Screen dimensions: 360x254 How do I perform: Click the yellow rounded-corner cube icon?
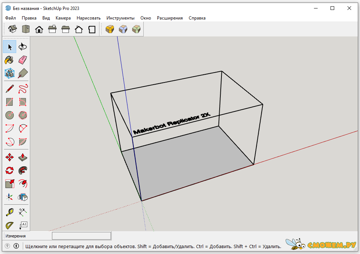(x=110, y=29)
